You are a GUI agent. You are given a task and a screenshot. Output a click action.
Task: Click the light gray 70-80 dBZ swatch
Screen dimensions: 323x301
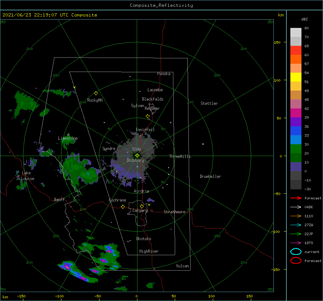coord(296,32)
